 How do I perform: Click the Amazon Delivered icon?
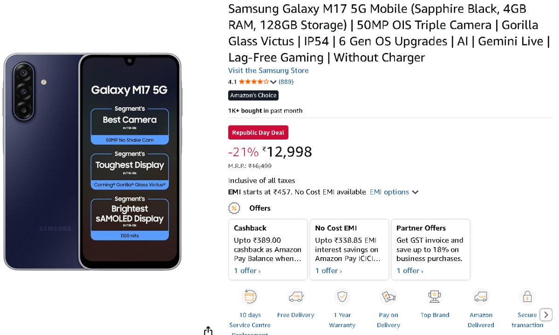coord(481,296)
